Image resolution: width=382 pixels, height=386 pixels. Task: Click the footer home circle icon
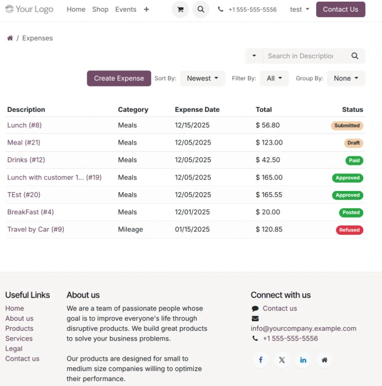(x=324, y=360)
